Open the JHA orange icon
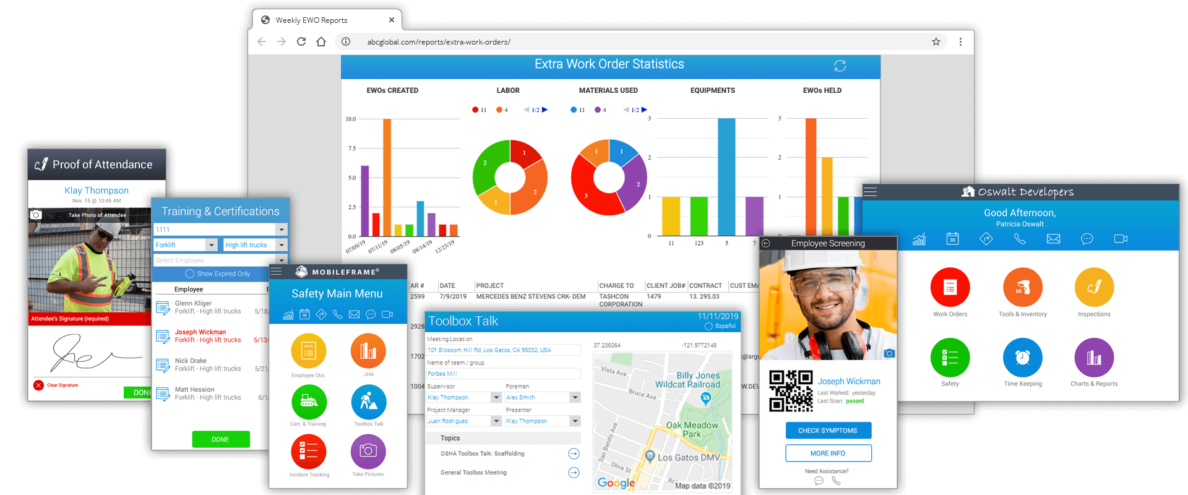This screenshot has height=495, width=1188. click(x=368, y=351)
